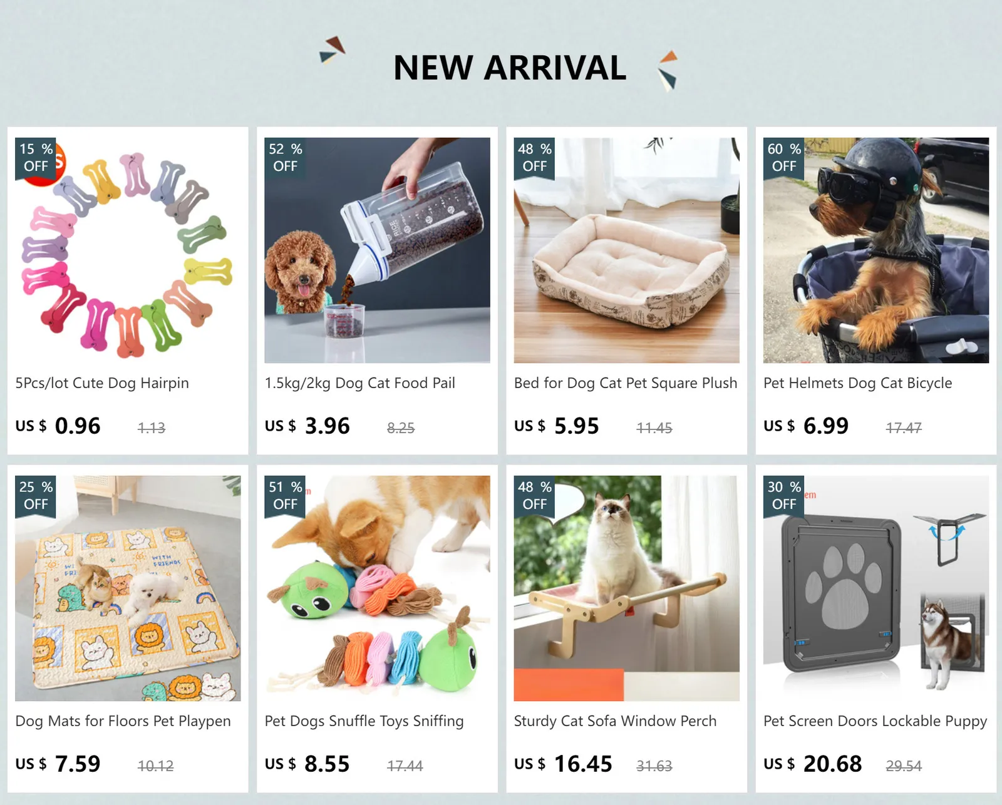Click the 60% OFF badge on helmet
1002x805 pixels.
[784, 158]
